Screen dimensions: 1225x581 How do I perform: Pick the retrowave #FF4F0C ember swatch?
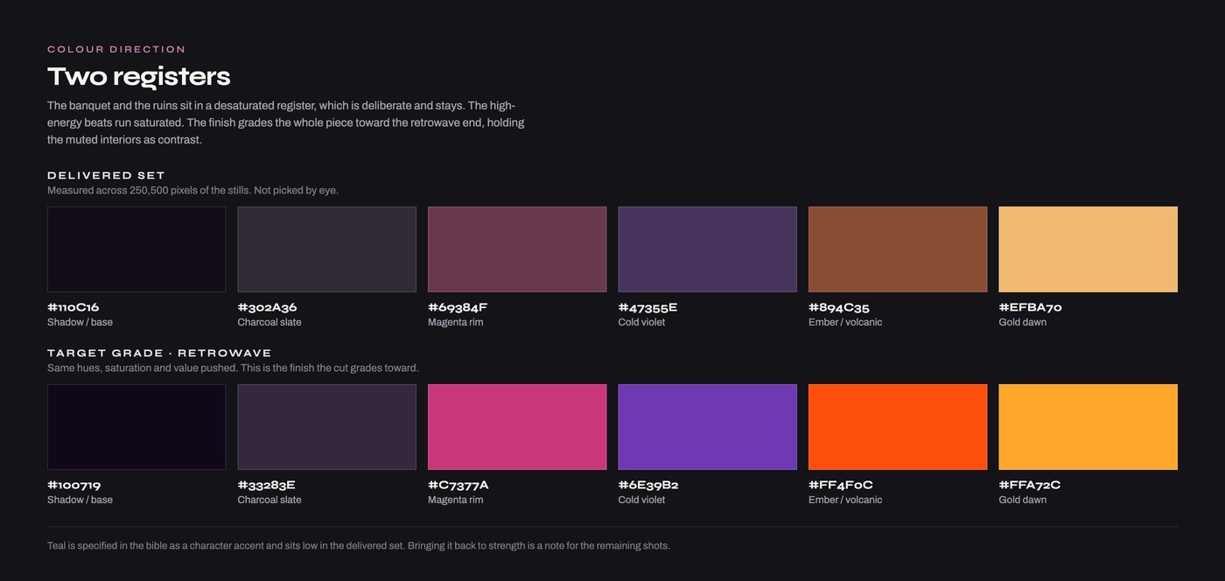[x=898, y=427]
